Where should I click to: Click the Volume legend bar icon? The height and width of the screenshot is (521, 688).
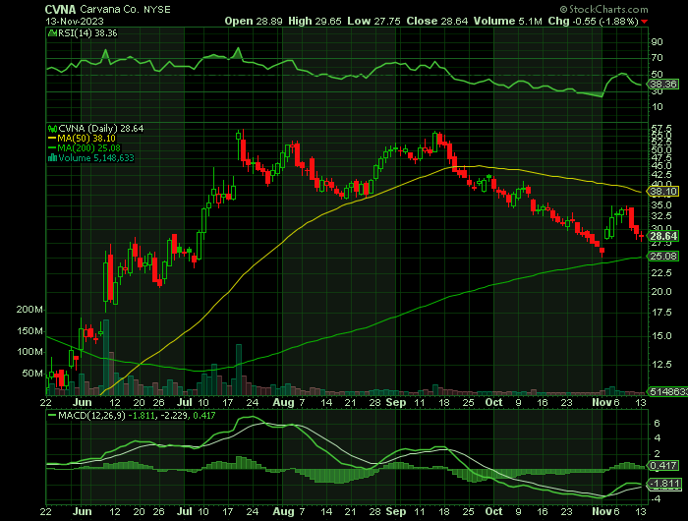53,157
